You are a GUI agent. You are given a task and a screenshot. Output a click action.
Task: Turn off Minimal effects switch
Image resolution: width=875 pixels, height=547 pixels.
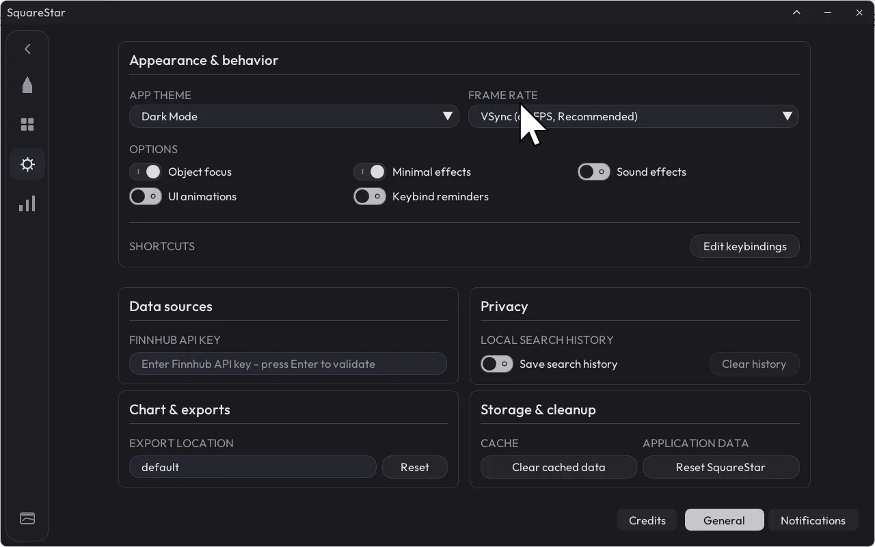tap(370, 172)
